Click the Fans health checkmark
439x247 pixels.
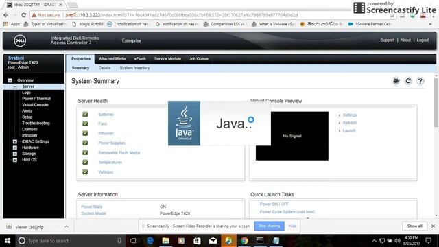[85, 123]
